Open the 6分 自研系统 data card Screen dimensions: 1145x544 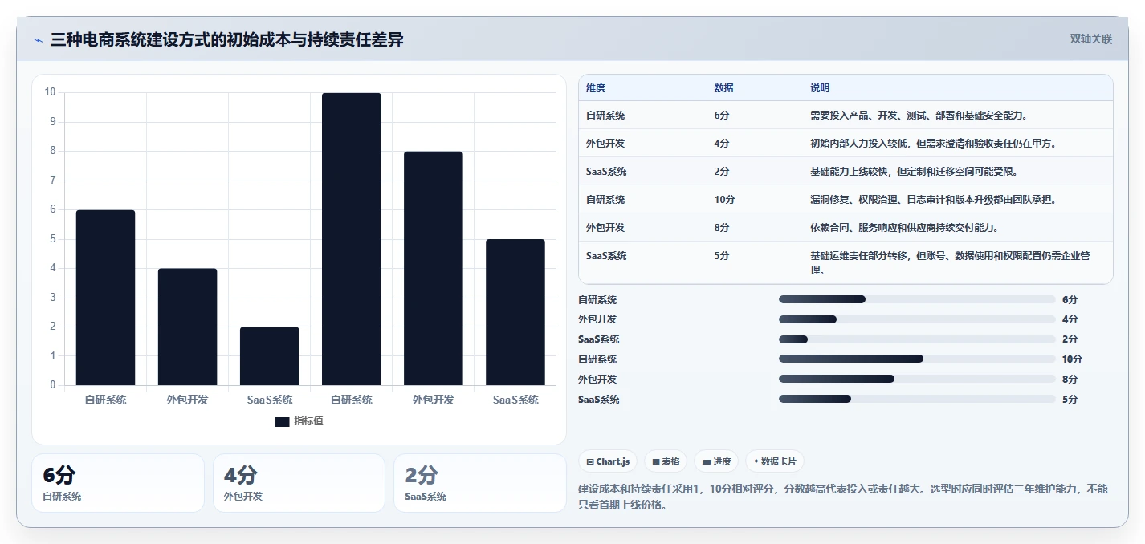pyautogui.click(x=118, y=483)
